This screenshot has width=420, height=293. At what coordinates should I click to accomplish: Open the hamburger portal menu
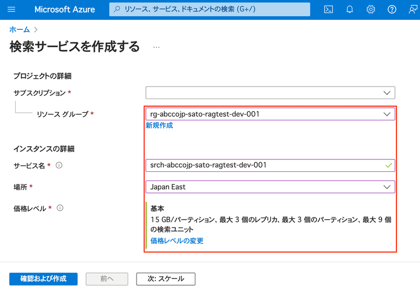(11, 9)
